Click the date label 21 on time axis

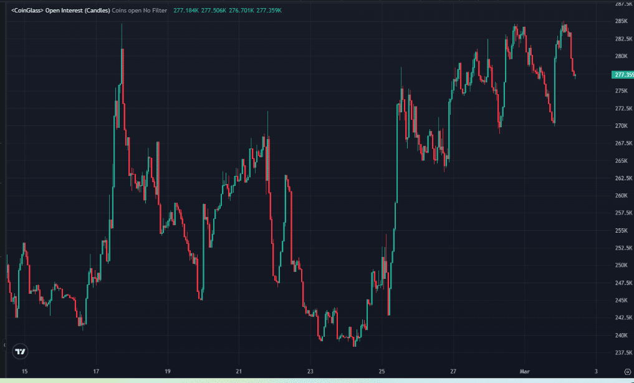click(239, 372)
